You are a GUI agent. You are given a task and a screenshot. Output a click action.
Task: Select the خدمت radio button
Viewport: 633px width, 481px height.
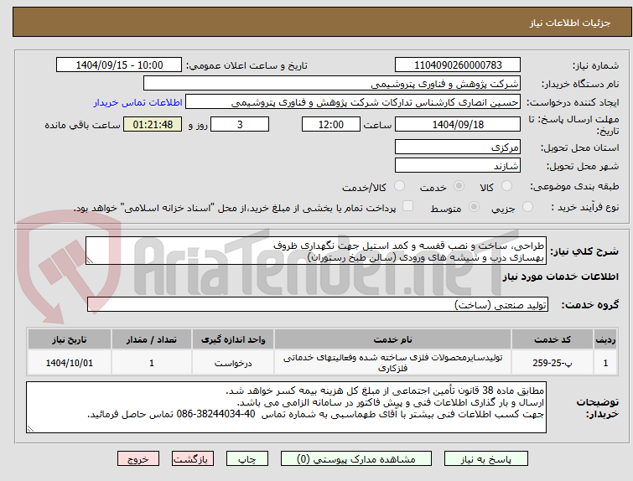[459, 186]
